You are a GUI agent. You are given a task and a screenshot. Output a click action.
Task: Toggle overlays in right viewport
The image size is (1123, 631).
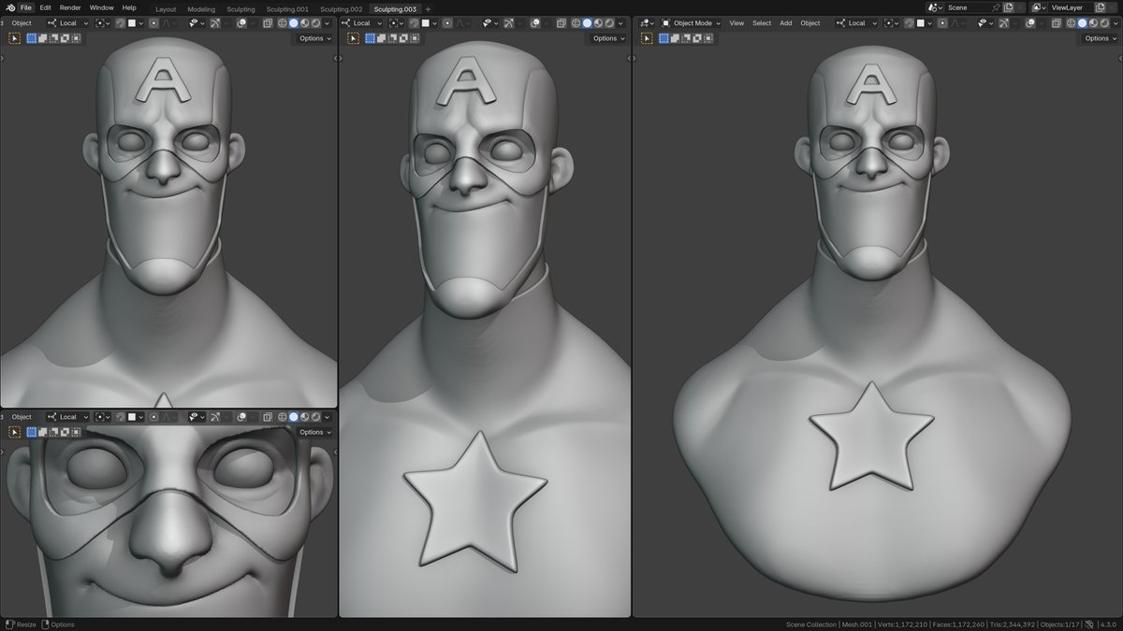(x=1028, y=23)
